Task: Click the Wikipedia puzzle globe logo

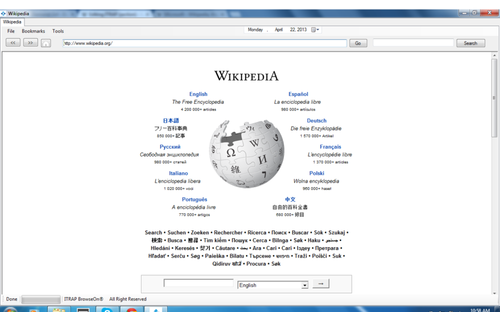Action: 246,154
